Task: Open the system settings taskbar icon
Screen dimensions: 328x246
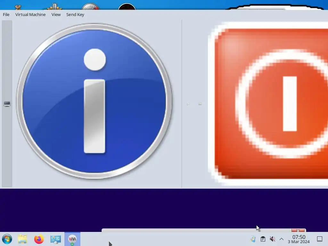Action: coord(56,239)
